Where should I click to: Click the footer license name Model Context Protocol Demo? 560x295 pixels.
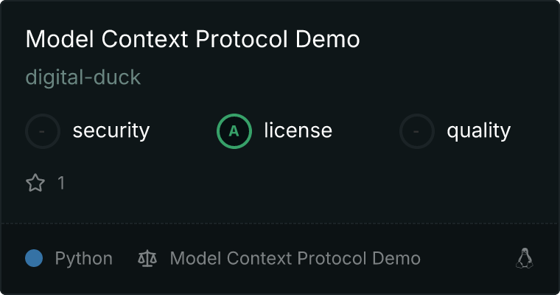pos(295,258)
